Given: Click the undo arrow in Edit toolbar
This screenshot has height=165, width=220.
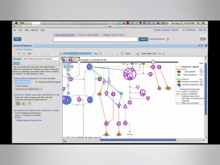Looking at the screenshot, I should [51, 54].
